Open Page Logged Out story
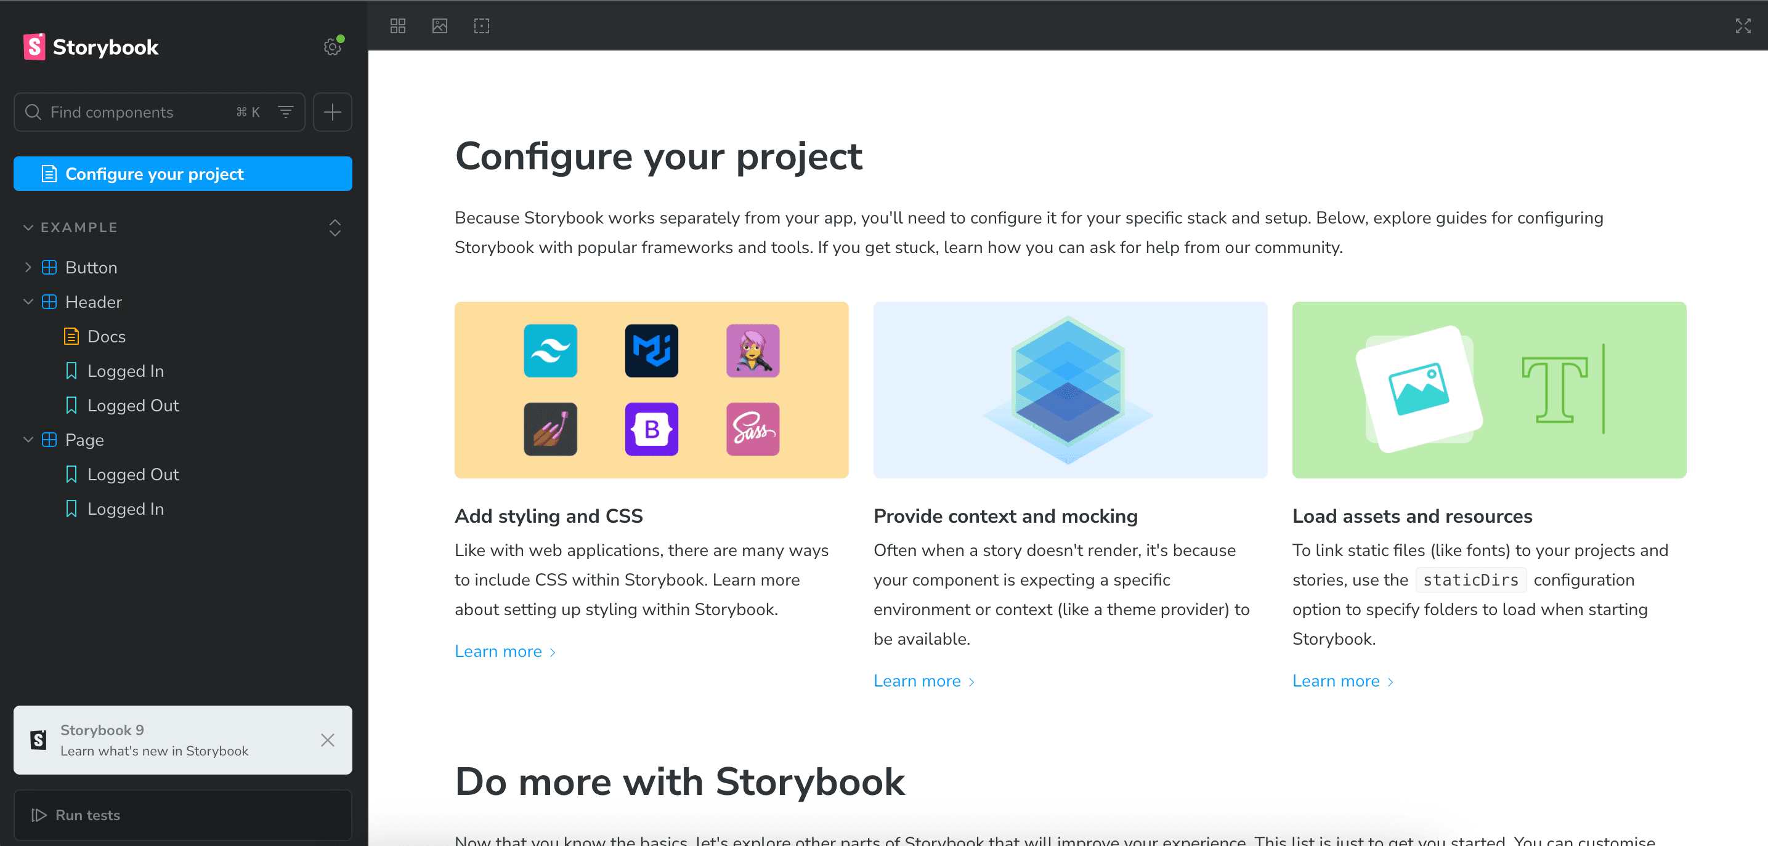This screenshot has width=1768, height=846. pyautogui.click(x=182, y=474)
